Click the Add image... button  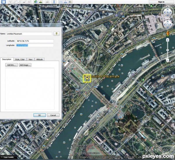pos(25,65)
